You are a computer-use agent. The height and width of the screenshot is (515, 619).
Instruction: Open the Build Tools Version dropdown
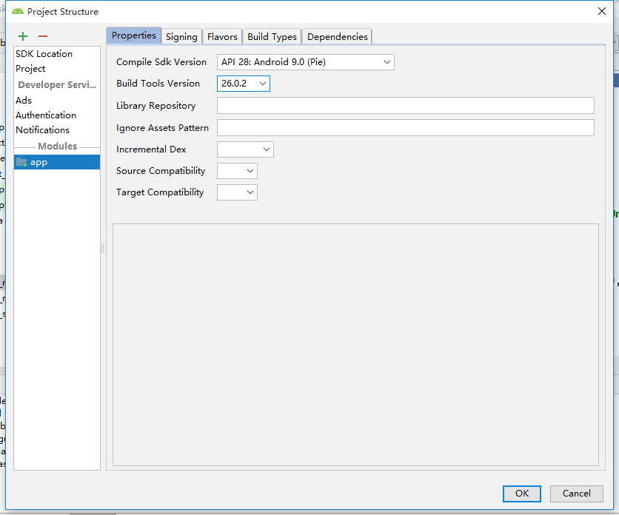point(262,84)
